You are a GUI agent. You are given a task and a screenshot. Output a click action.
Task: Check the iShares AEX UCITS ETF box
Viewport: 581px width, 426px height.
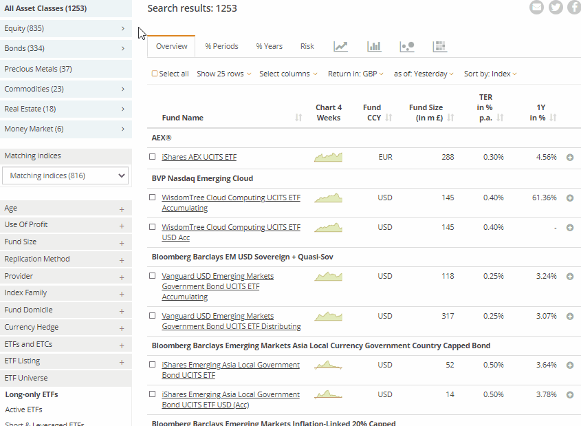(x=153, y=157)
